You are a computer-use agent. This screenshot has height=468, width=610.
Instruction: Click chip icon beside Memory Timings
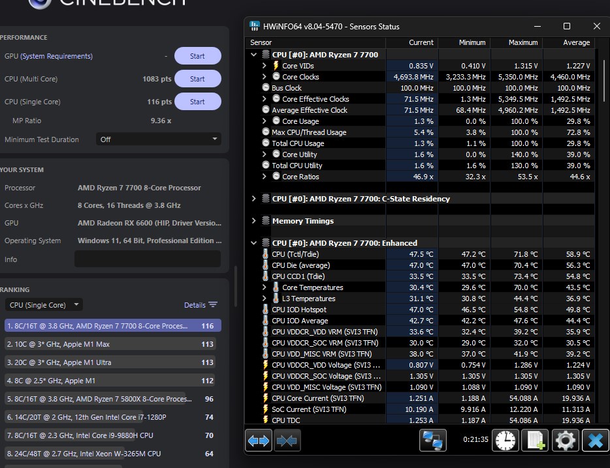click(x=266, y=220)
